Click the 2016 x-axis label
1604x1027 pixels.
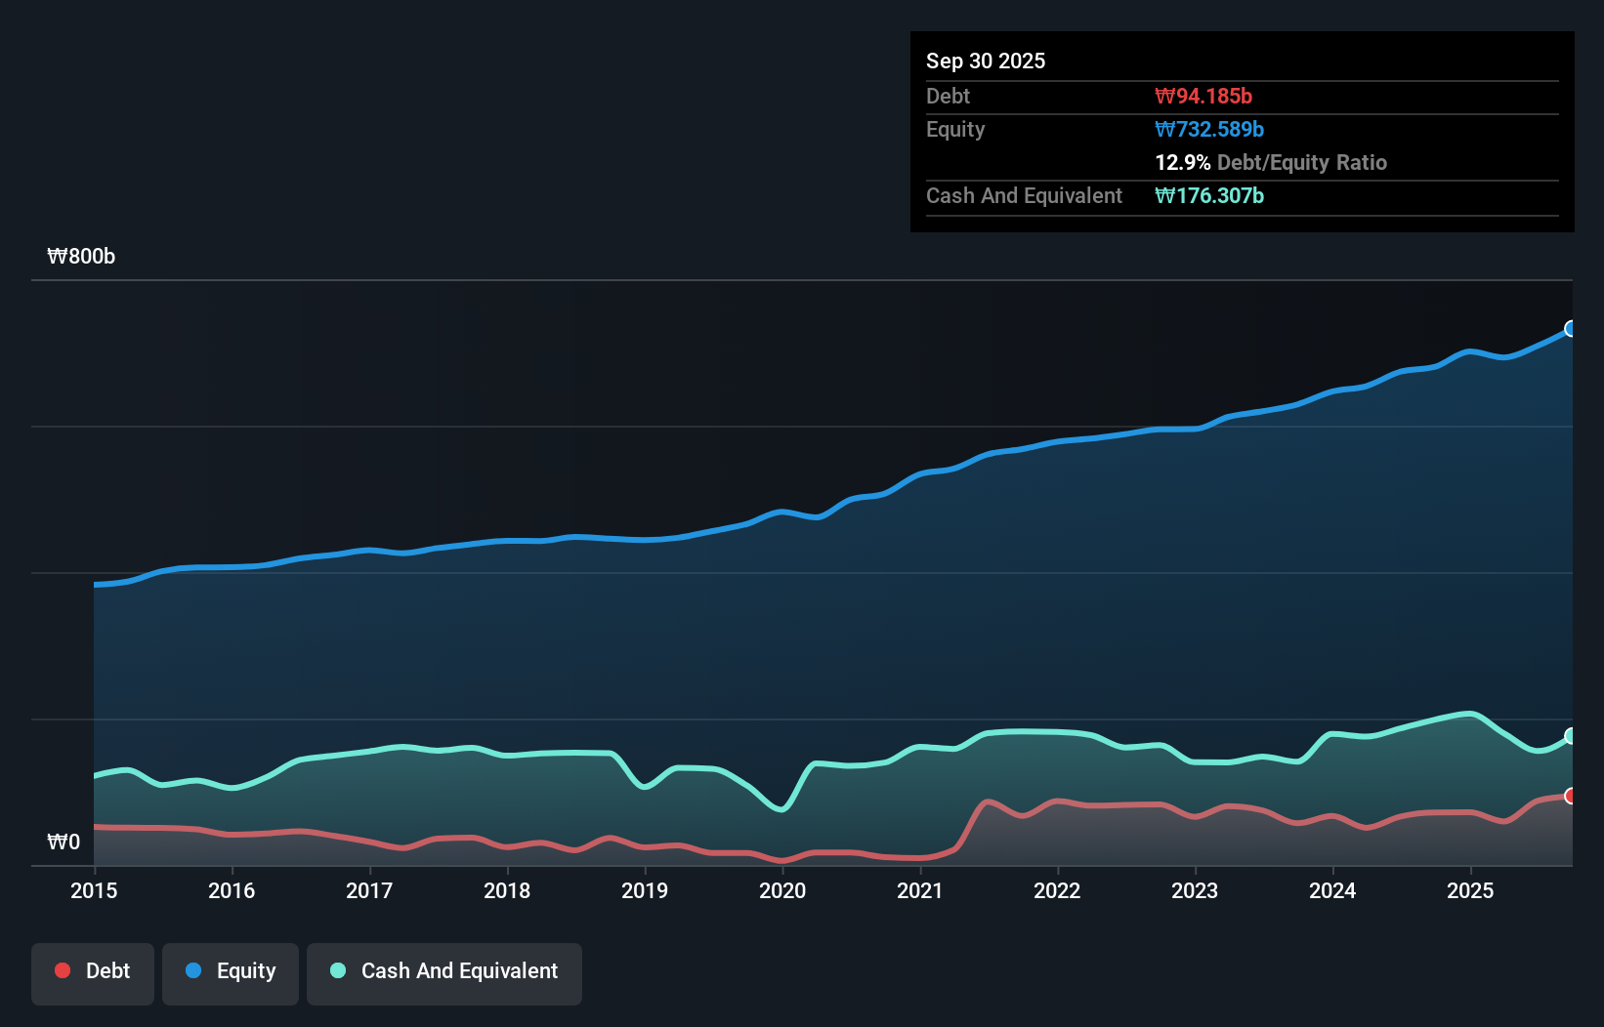pyautogui.click(x=232, y=890)
